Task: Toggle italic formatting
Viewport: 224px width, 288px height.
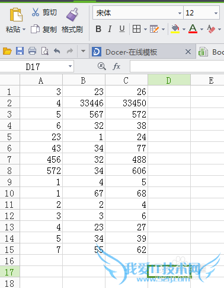Action: [110, 29]
